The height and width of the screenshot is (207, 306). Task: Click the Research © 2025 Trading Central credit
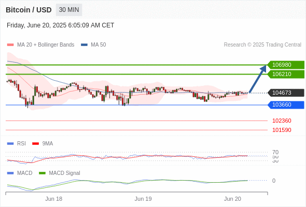coord(262,45)
